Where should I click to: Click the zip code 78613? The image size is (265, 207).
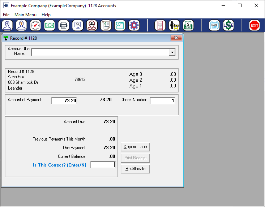click(80, 79)
